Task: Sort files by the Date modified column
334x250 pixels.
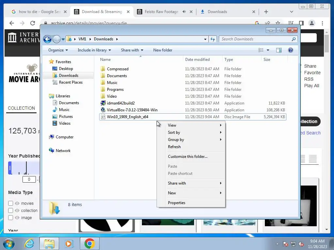Action: tap(197, 60)
